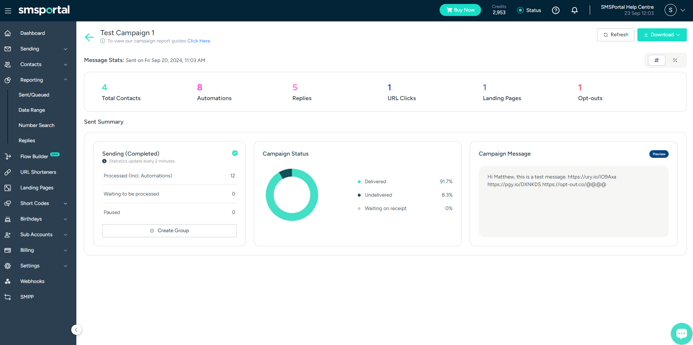Click the SMPP arrows icon
The width and height of the screenshot is (693, 345).
coord(8,297)
